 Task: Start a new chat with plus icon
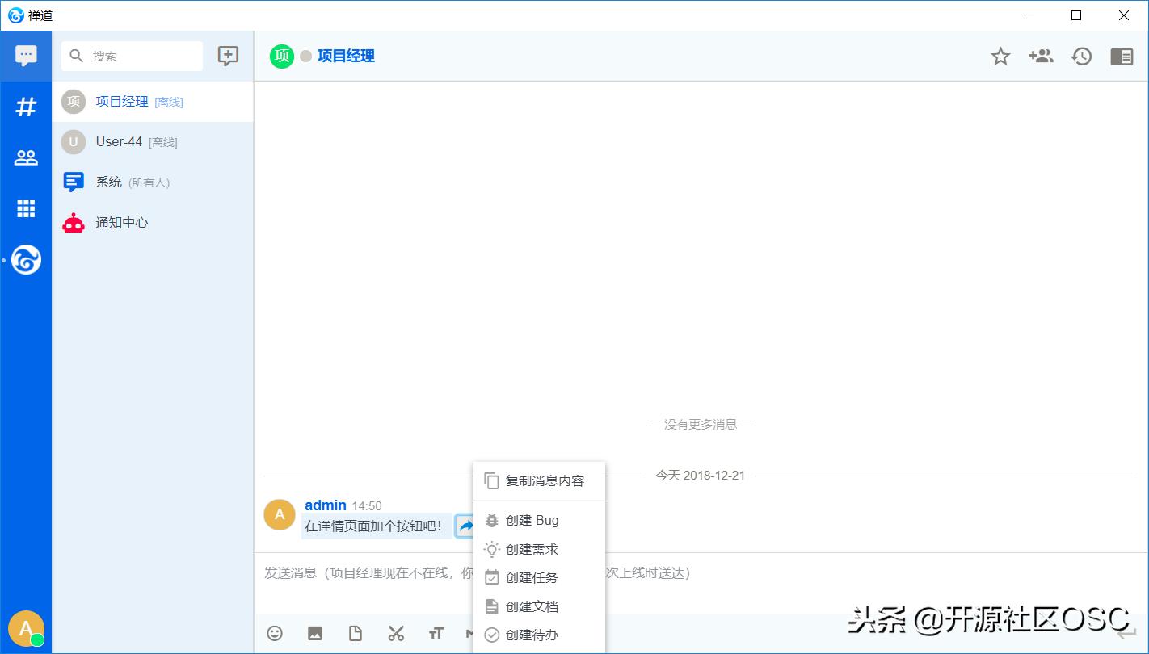click(x=229, y=56)
